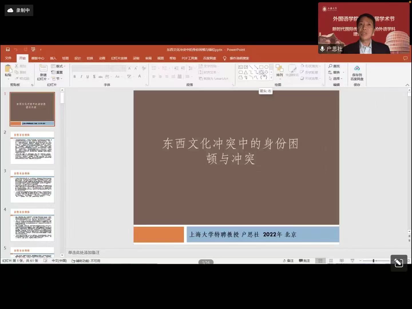Click New Slide (新建幻灯片) icon

pos(43,69)
